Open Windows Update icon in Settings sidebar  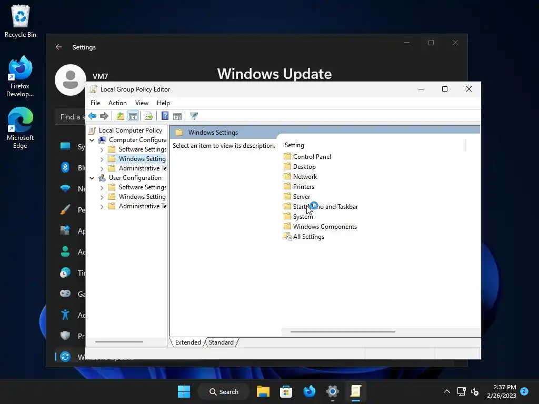pos(65,357)
